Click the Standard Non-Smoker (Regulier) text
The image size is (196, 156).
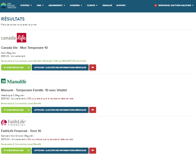pyautogui.click(x=17, y=136)
